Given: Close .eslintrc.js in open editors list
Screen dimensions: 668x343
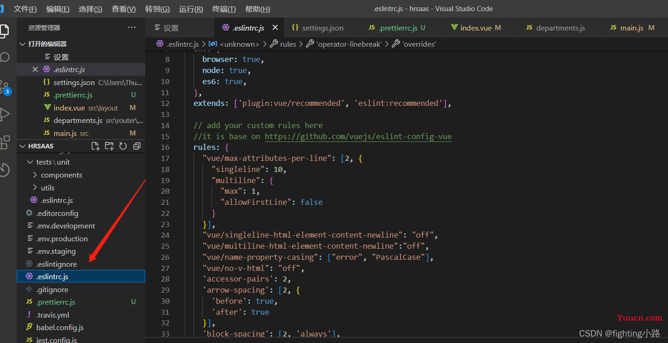Looking at the screenshot, I should point(35,69).
